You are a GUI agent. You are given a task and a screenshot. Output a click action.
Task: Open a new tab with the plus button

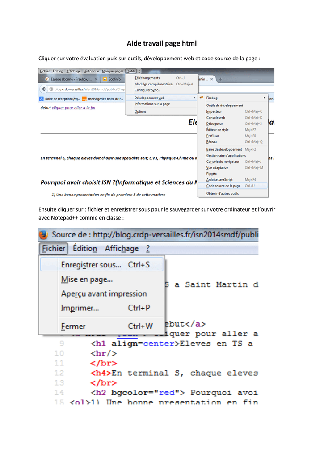[221, 79]
